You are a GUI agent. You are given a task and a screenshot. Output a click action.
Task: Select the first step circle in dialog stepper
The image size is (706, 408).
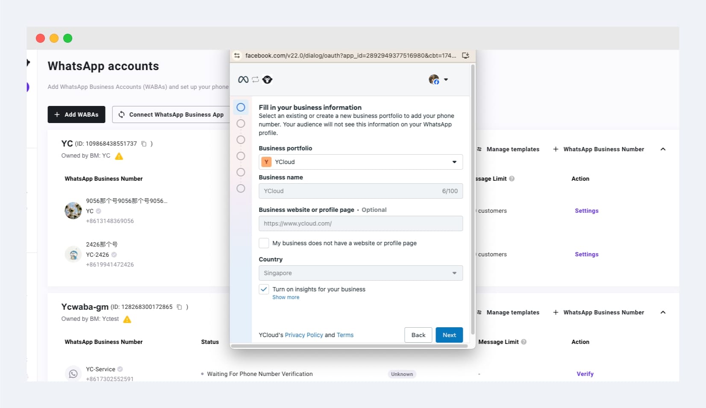click(241, 107)
